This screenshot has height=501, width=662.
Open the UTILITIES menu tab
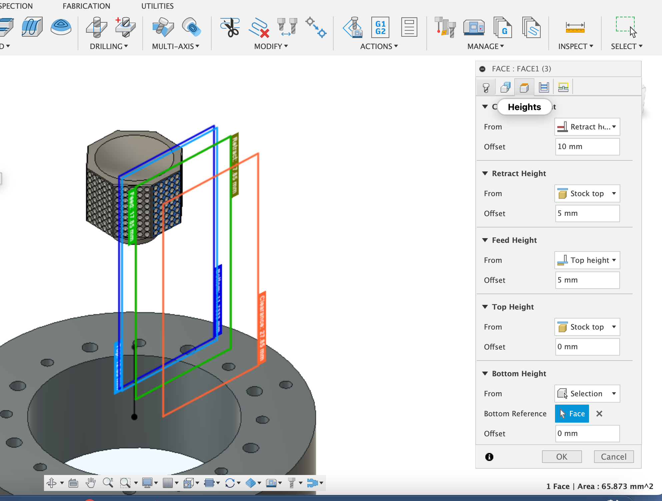[157, 6]
